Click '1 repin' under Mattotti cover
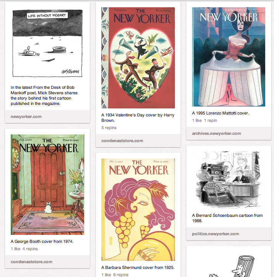The image size is (274, 277). pos(210,120)
